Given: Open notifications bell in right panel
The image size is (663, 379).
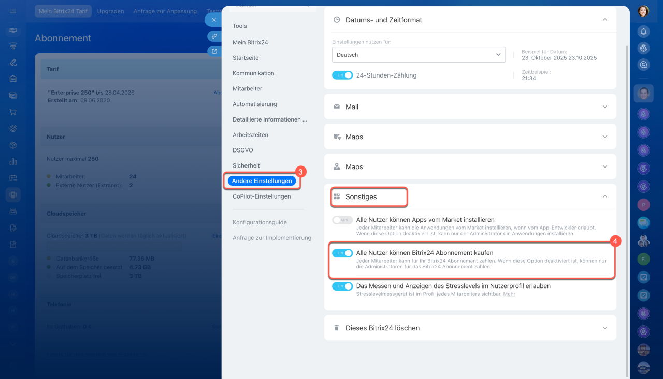Looking at the screenshot, I should (x=643, y=32).
